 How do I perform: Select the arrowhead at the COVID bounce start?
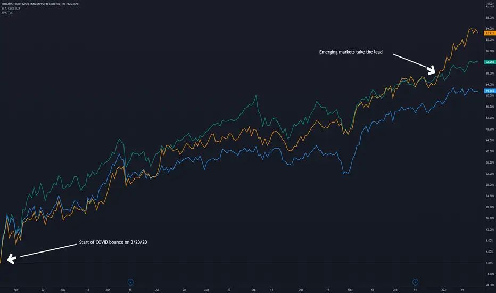tap(11, 259)
